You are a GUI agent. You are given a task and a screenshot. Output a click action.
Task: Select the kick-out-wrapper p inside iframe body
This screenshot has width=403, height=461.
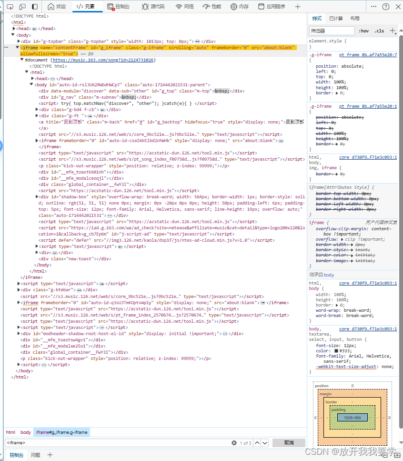134,166
